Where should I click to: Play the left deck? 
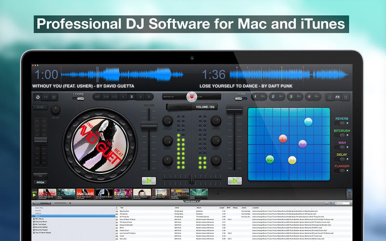[149, 181]
